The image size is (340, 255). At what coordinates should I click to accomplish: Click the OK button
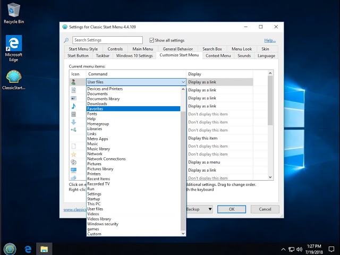point(232,209)
